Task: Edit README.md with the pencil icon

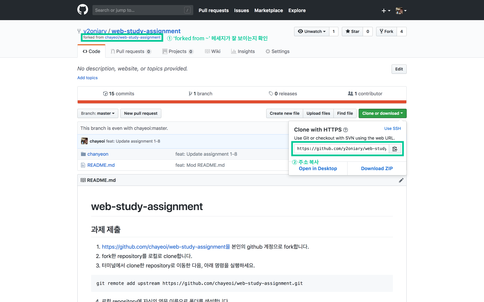Action: point(401,180)
